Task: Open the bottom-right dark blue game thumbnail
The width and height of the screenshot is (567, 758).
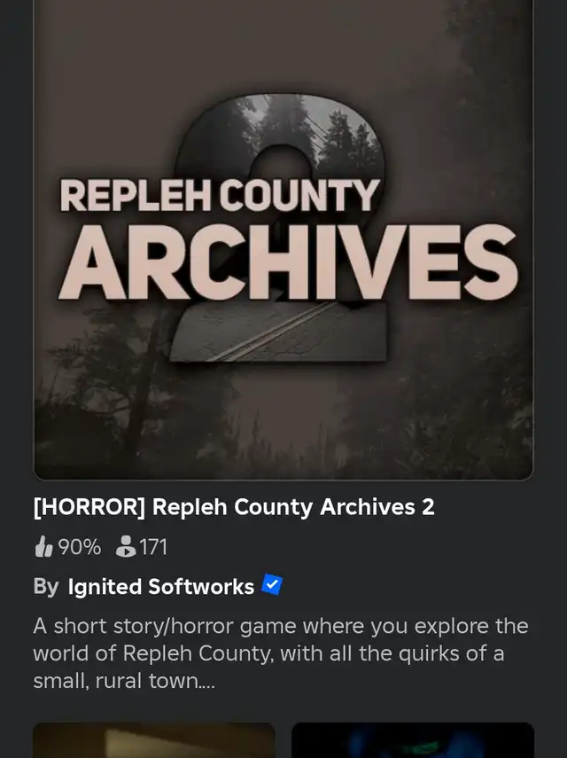Action: point(413,740)
